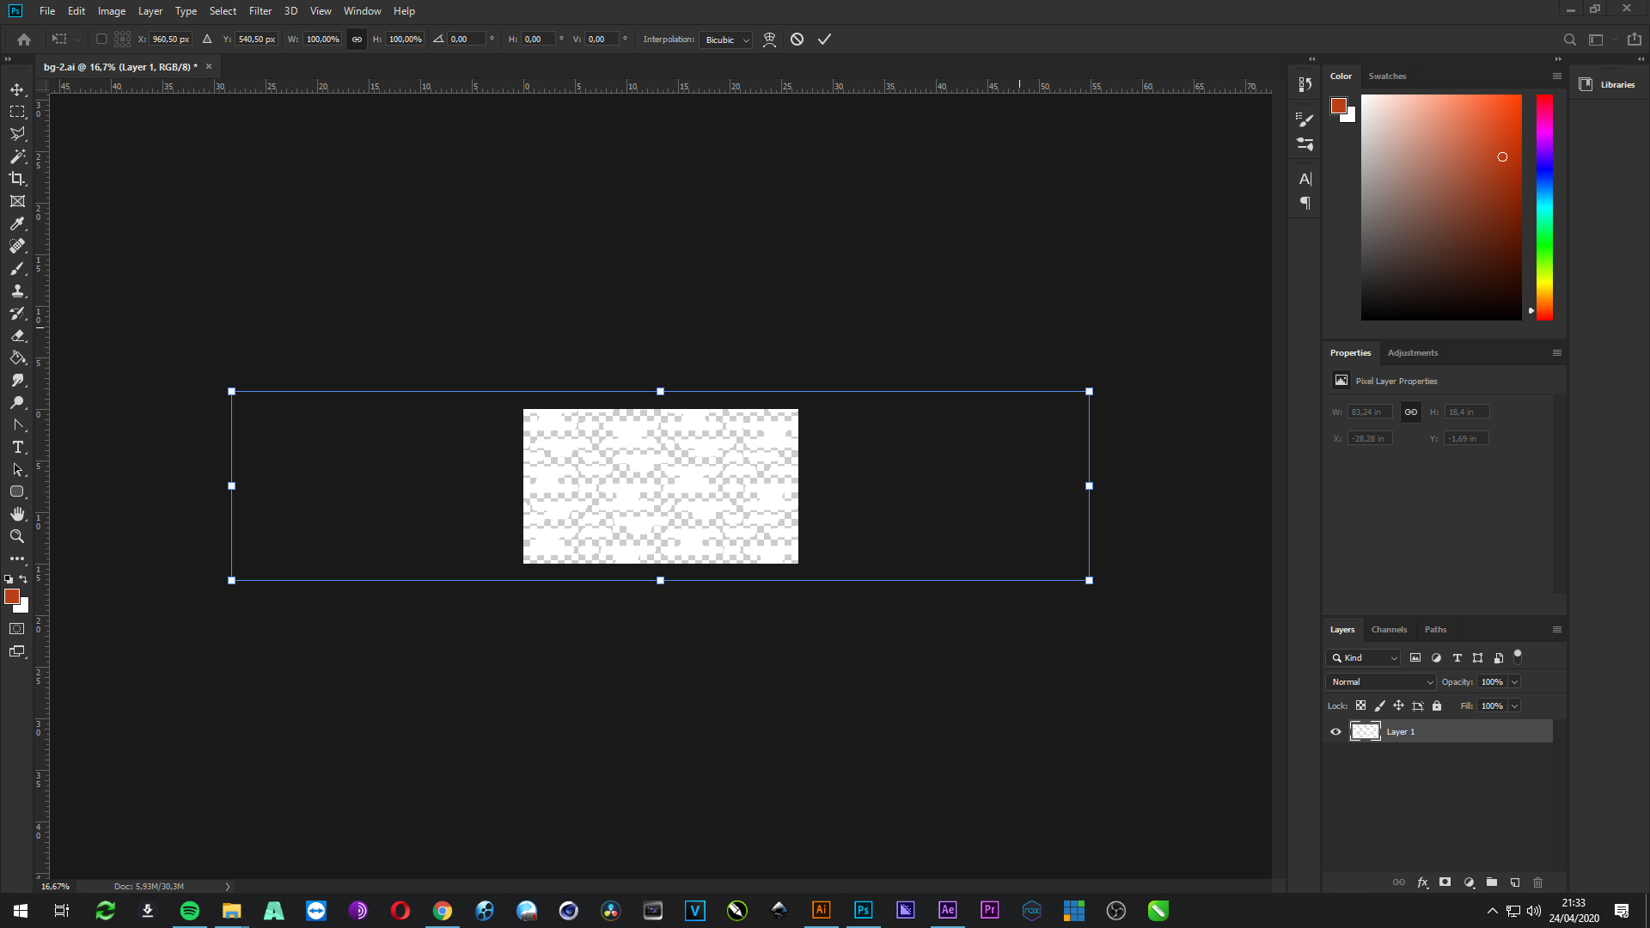Open the Interpolation dropdown in the options bar
The height and width of the screenshot is (928, 1650).
[x=724, y=40]
